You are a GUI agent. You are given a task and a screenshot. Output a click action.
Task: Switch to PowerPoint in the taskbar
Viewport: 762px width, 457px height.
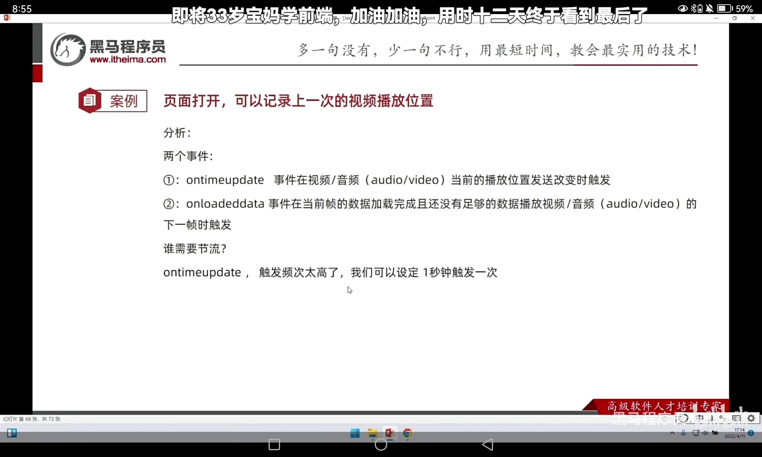[x=390, y=433]
